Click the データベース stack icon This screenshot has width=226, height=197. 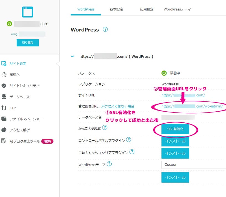point(4,97)
